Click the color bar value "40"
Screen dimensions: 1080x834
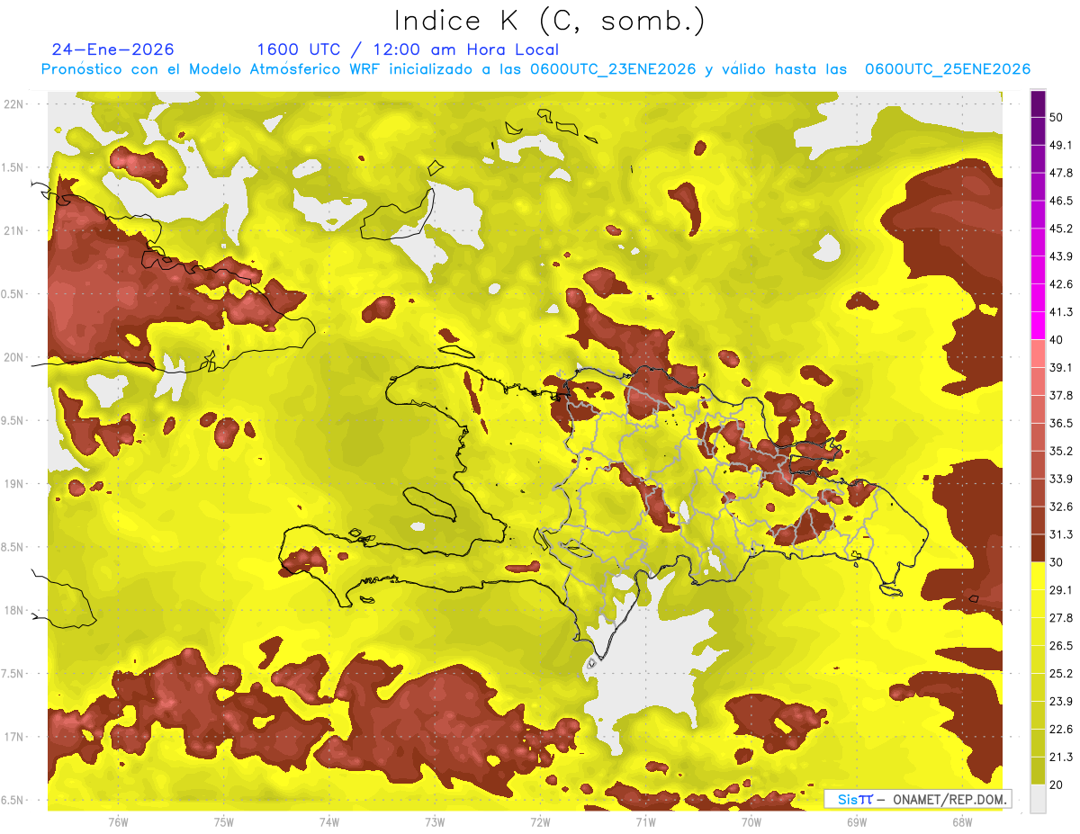coord(1058,340)
